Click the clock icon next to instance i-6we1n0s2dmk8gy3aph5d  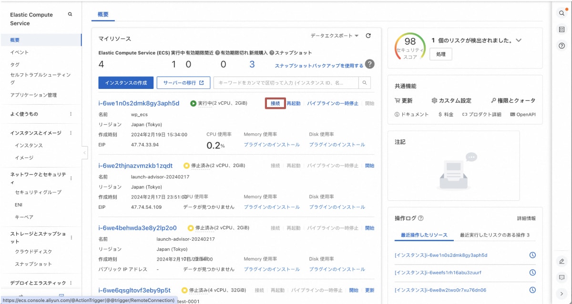pyautogui.click(x=532, y=255)
